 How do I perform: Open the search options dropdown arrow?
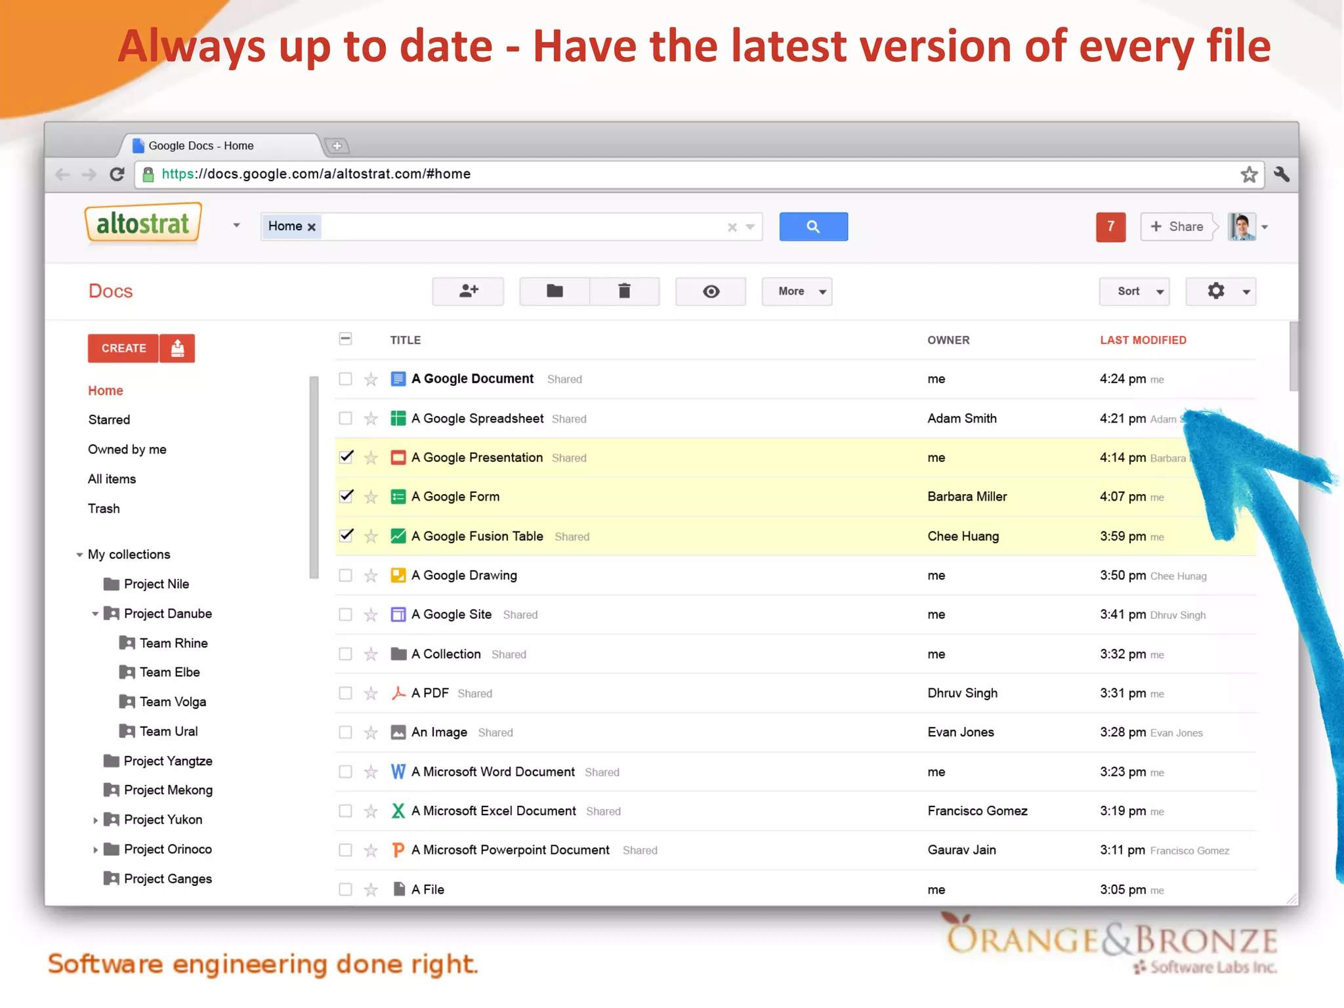tap(750, 227)
